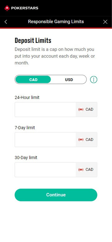Click the Canadian flag in 24-Hour limit
Screen dimensions: 112x242
pos(81,109)
